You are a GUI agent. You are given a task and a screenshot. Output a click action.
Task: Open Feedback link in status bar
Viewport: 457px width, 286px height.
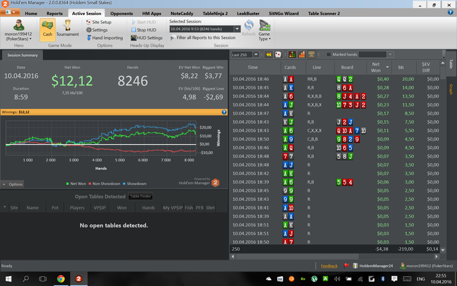tap(329, 266)
